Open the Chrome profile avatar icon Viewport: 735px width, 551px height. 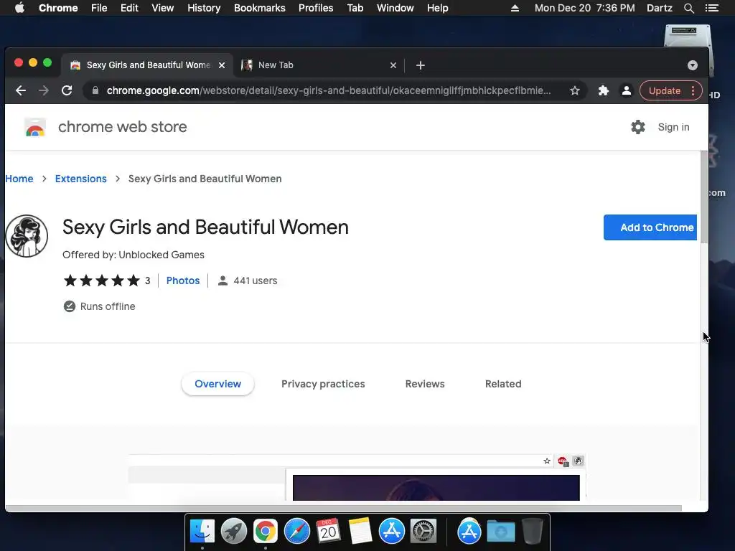(626, 90)
